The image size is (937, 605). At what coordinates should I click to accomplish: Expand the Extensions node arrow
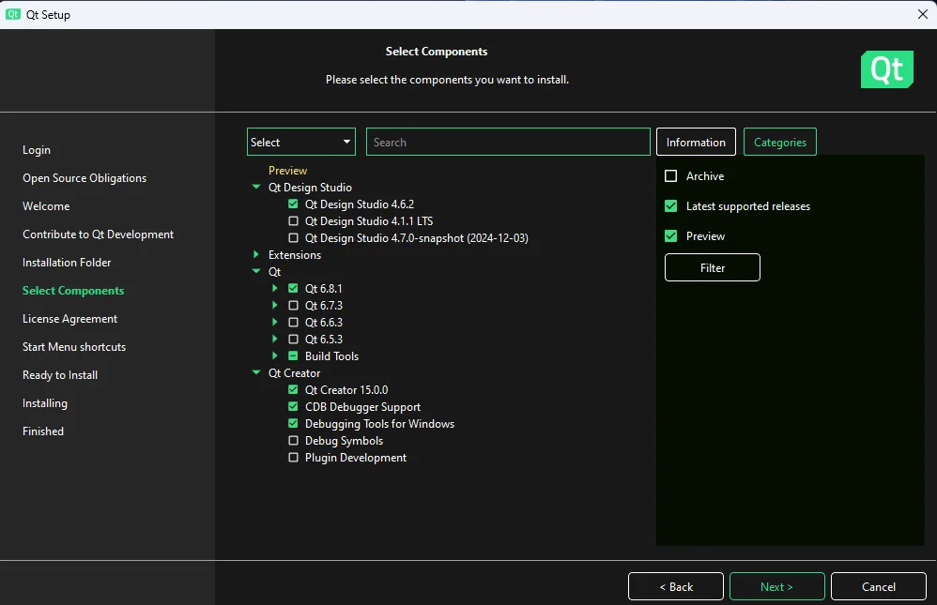[x=256, y=254]
